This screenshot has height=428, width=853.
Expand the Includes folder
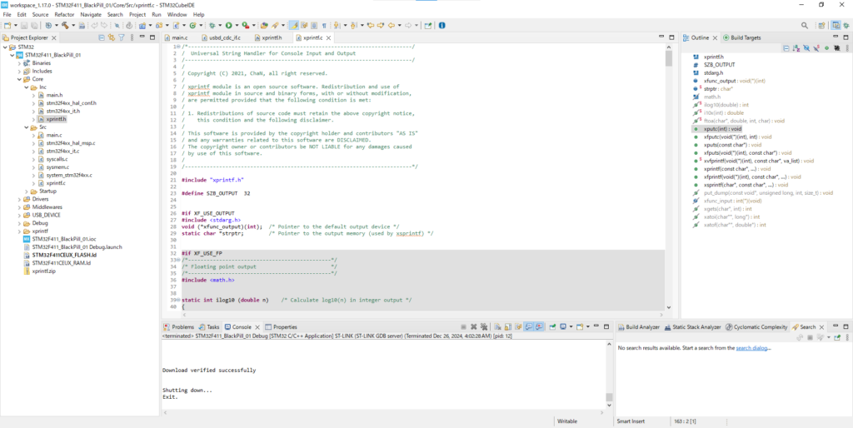(x=20, y=71)
